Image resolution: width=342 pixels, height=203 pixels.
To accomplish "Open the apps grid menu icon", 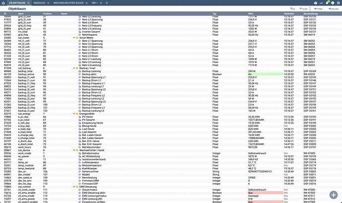I will point(339,3).
